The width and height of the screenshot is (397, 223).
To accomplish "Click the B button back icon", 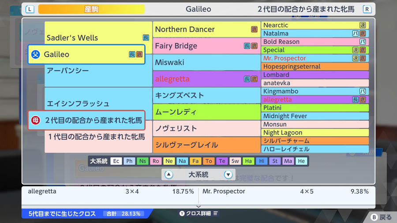I will pos(374,217).
